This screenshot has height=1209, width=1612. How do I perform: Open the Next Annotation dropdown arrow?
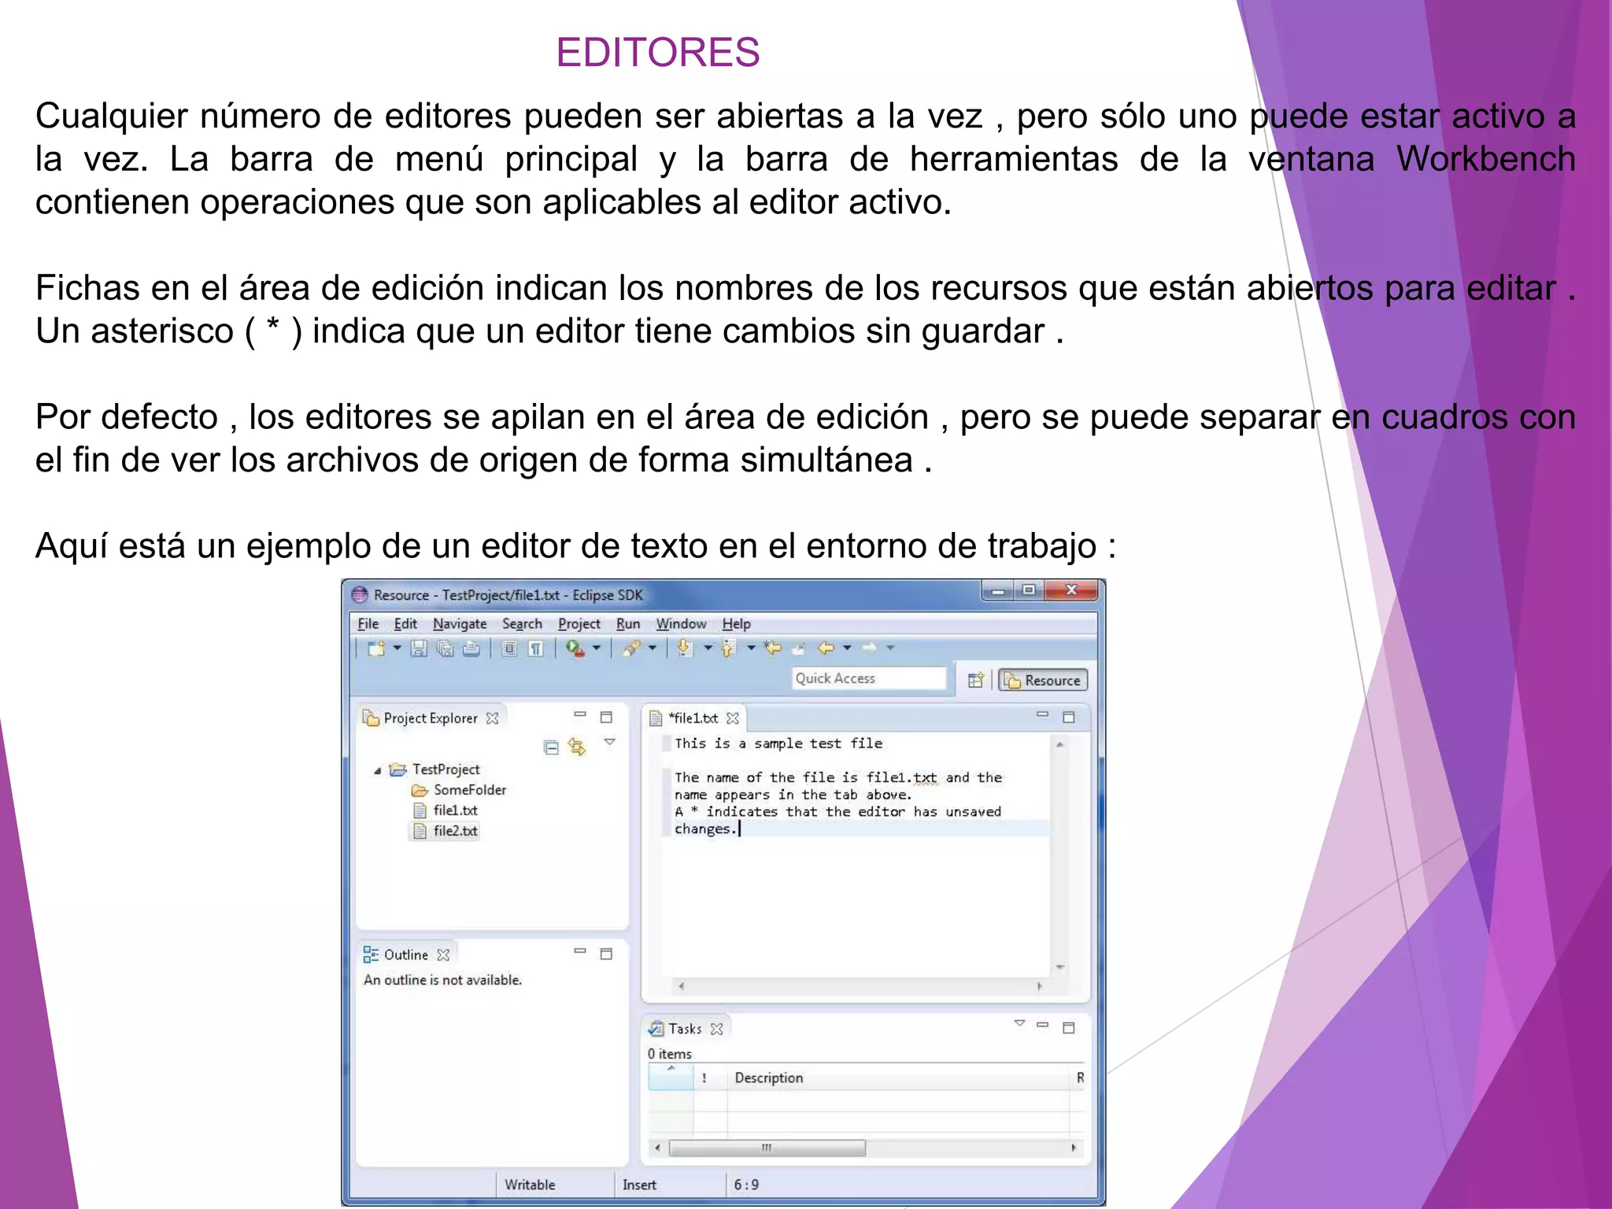708,649
